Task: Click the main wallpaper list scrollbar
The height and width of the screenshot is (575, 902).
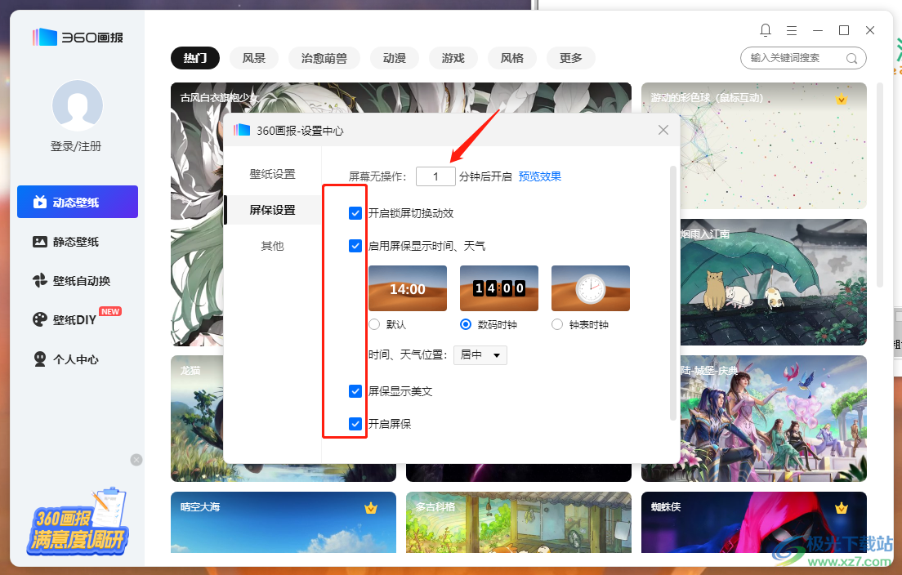Action: click(x=880, y=184)
